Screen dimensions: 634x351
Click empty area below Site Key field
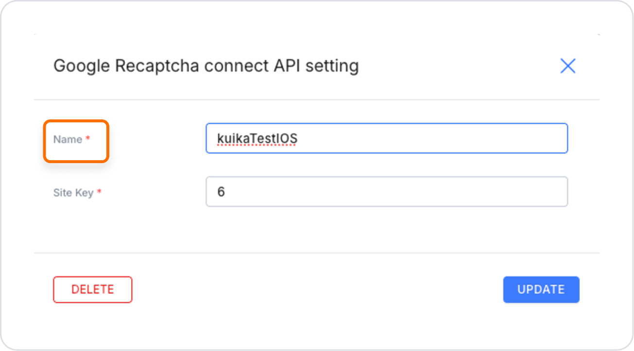pyautogui.click(x=316, y=228)
